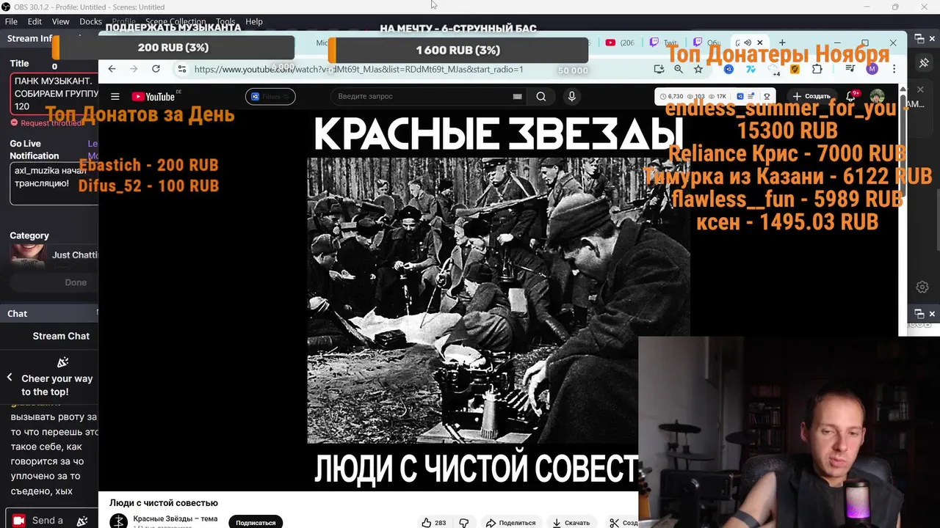Start voice search with the microphone
Image resolution: width=940 pixels, height=528 pixels.
coord(572,96)
